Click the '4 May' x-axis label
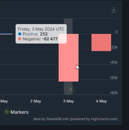Image resolution: width=129 pixels, height=130 pixels. (101, 101)
